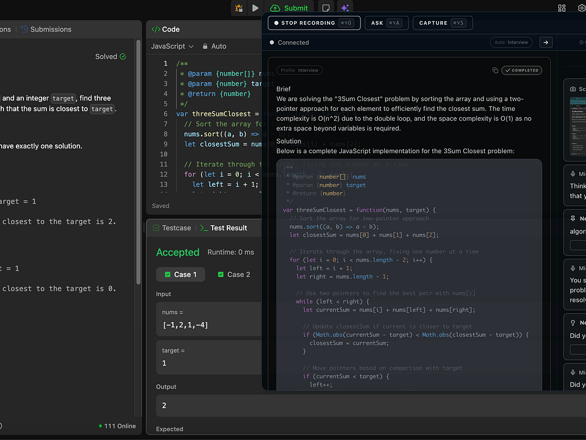Open the JavaScript language dropdown
The image size is (586, 440).
pos(172,46)
